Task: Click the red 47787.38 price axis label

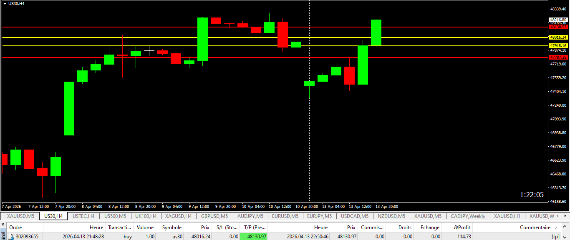Action: tap(558, 57)
